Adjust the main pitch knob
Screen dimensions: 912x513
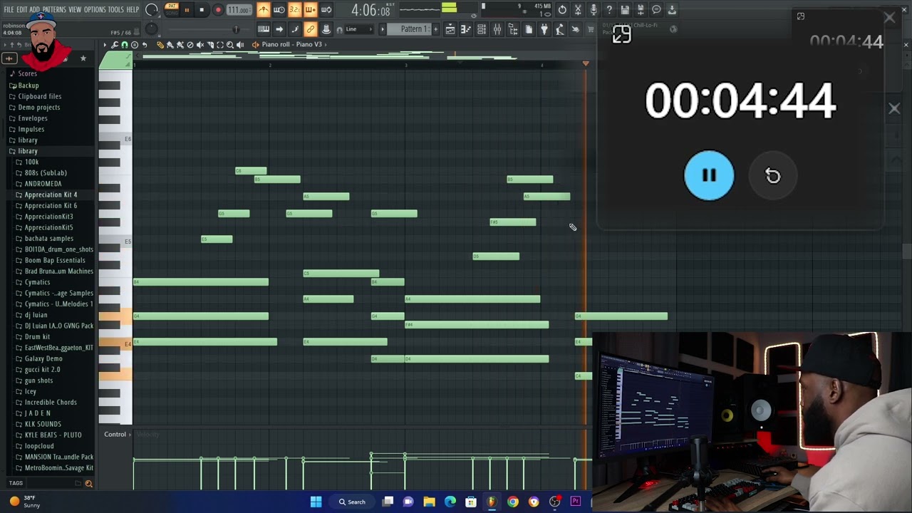[x=152, y=29]
